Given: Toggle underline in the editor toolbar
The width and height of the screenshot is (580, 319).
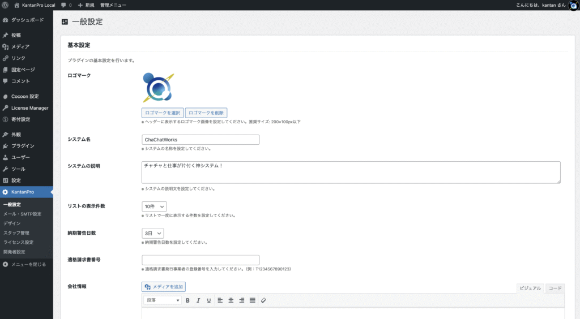Looking at the screenshot, I should click(x=209, y=300).
